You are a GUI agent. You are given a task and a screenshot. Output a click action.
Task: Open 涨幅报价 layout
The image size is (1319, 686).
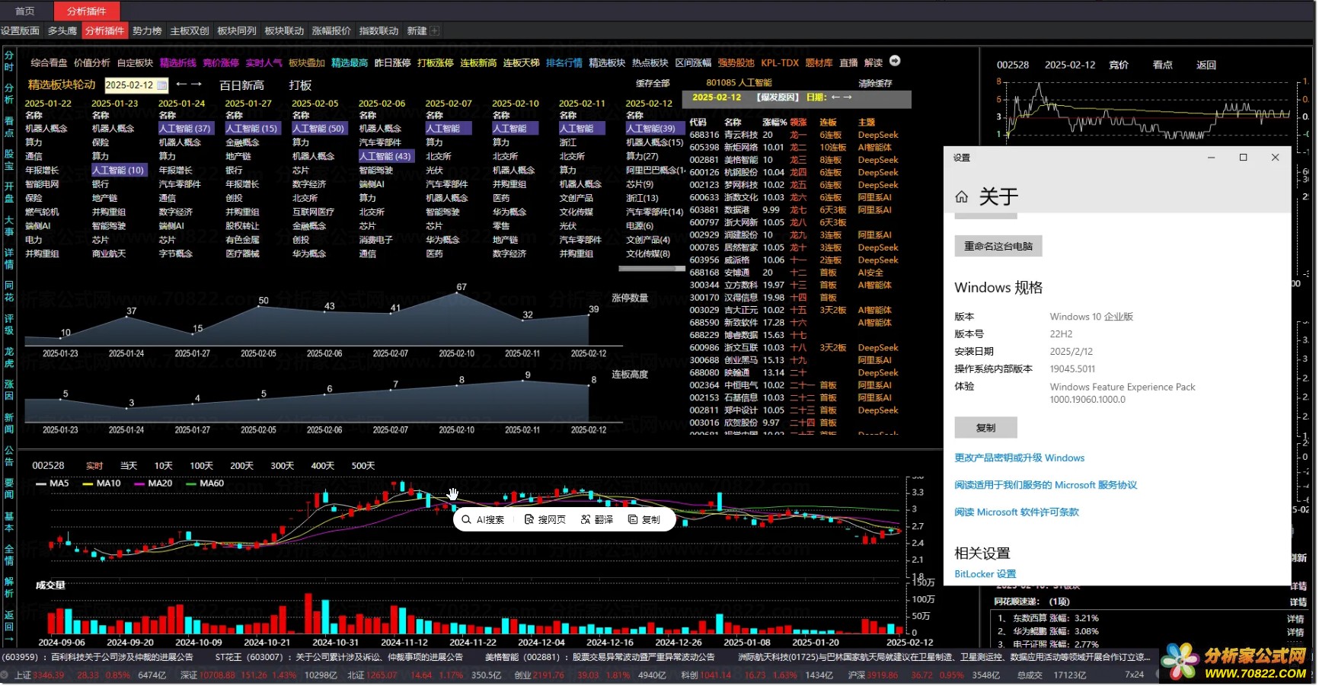[x=331, y=31]
